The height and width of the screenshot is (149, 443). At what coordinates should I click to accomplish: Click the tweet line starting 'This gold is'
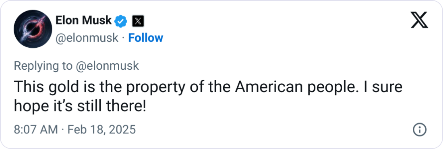(208, 87)
